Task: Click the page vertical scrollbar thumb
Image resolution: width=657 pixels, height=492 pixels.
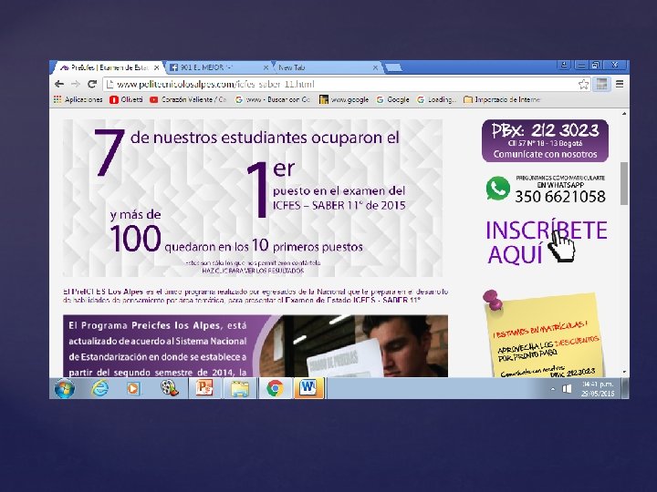Action: click(624, 183)
